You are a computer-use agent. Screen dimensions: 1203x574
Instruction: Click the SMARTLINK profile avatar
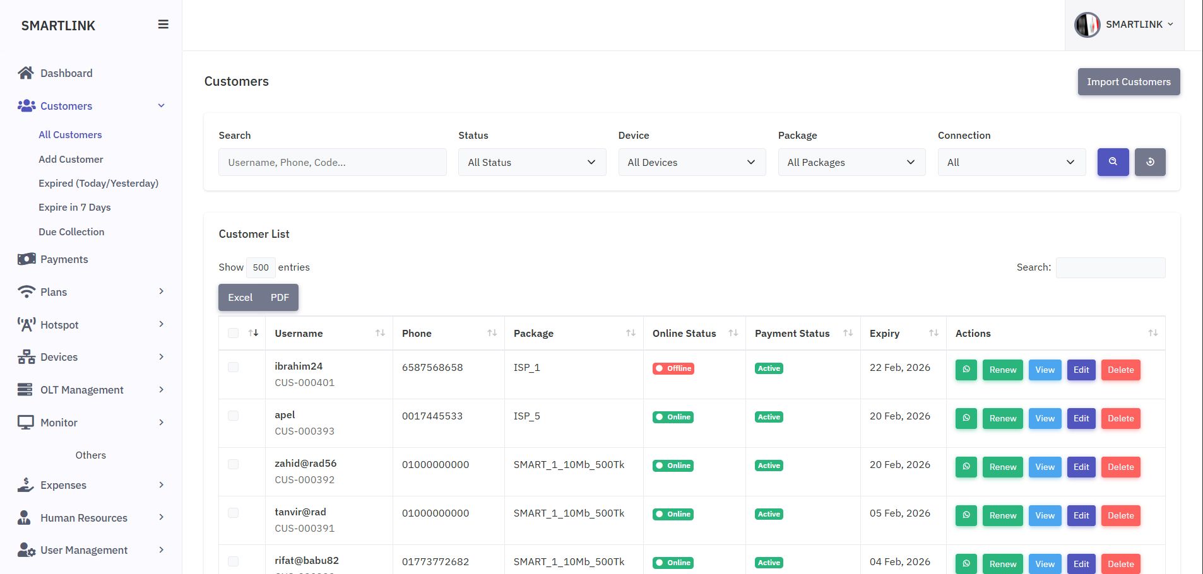tap(1087, 25)
